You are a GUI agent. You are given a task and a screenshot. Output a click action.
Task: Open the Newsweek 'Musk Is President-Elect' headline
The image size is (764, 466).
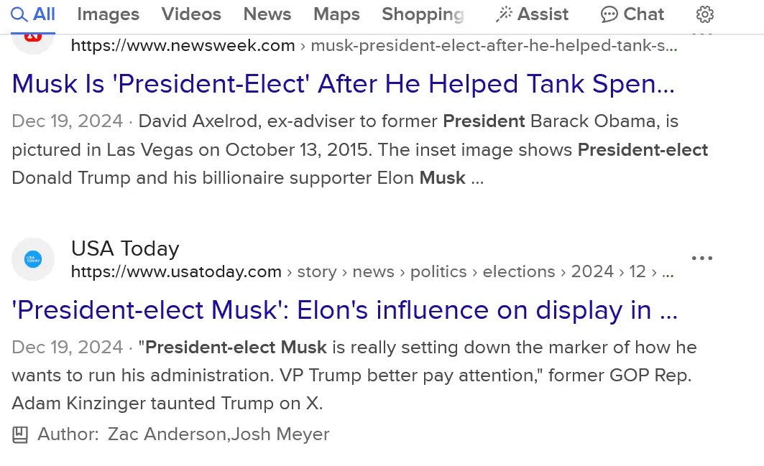344,85
